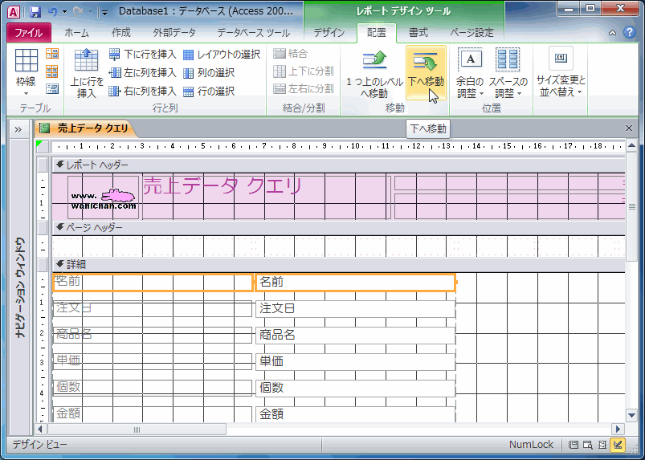Viewport: 645px width, 460px height.
Task: Click 1つ上のレベルへ移動 button
Action: click(x=374, y=73)
